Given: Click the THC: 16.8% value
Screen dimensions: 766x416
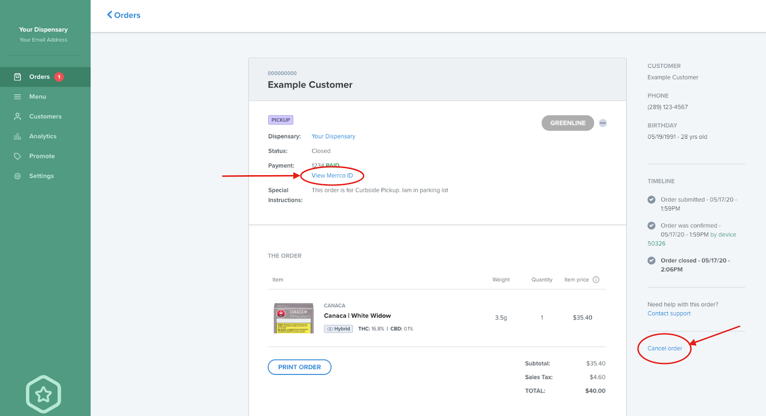Looking at the screenshot, I should point(371,329).
